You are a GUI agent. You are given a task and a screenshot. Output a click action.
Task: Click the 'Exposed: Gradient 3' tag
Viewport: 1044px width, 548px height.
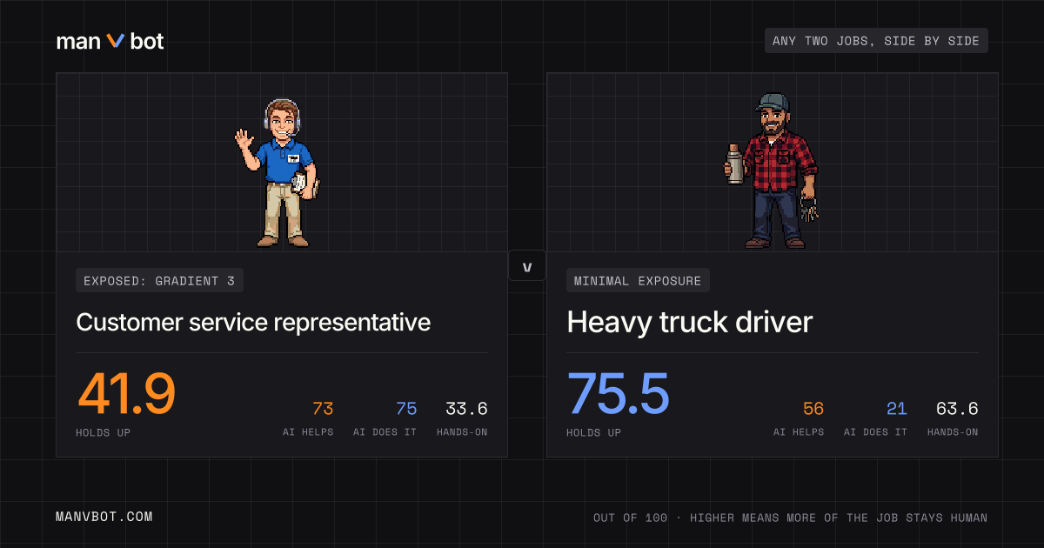(x=159, y=280)
